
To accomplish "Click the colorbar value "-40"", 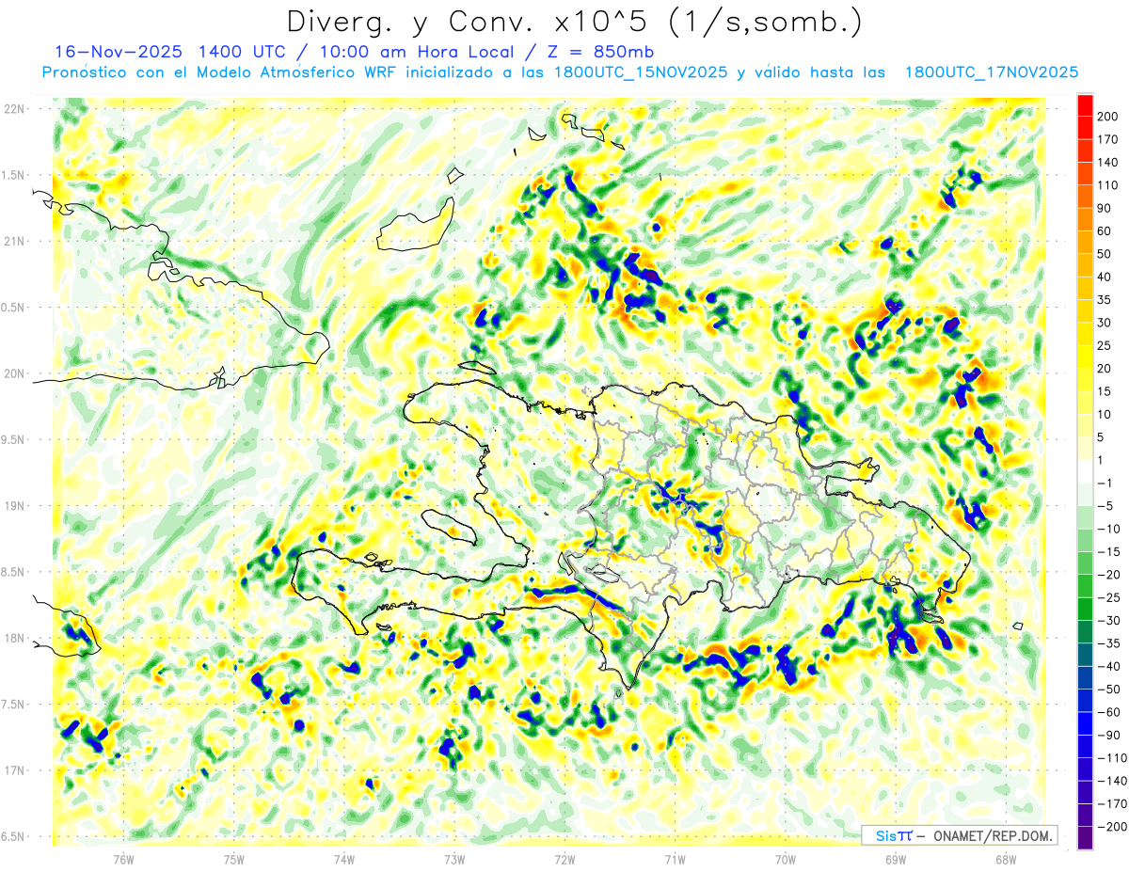I will pyautogui.click(x=1109, y=667).
